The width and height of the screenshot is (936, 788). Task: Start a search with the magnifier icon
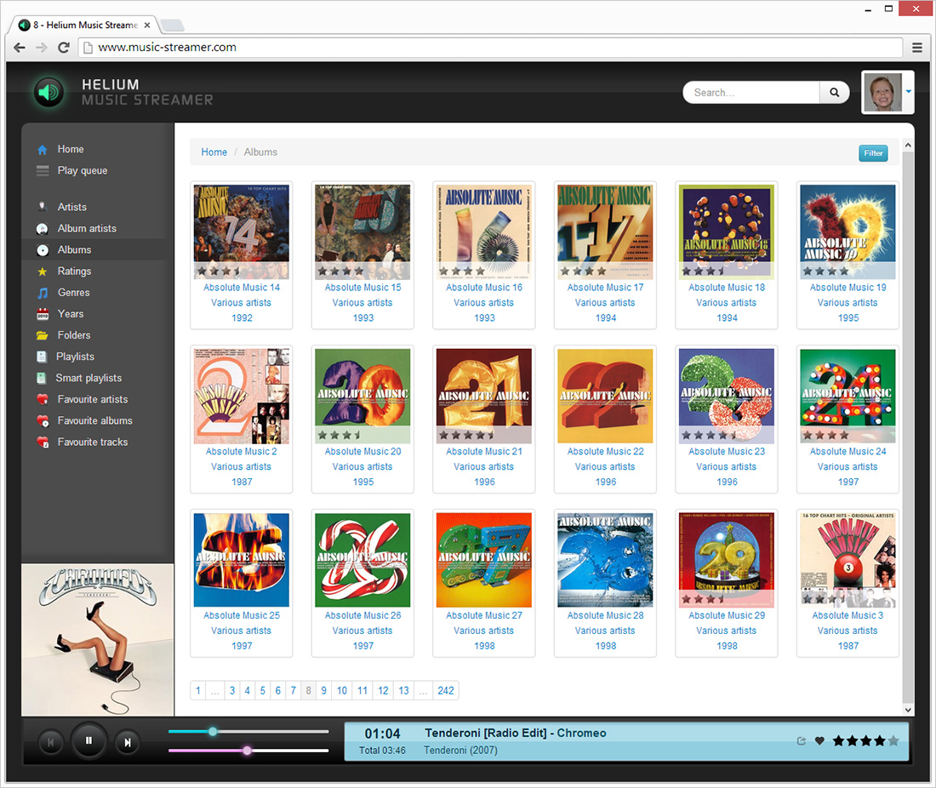(833, 92)
